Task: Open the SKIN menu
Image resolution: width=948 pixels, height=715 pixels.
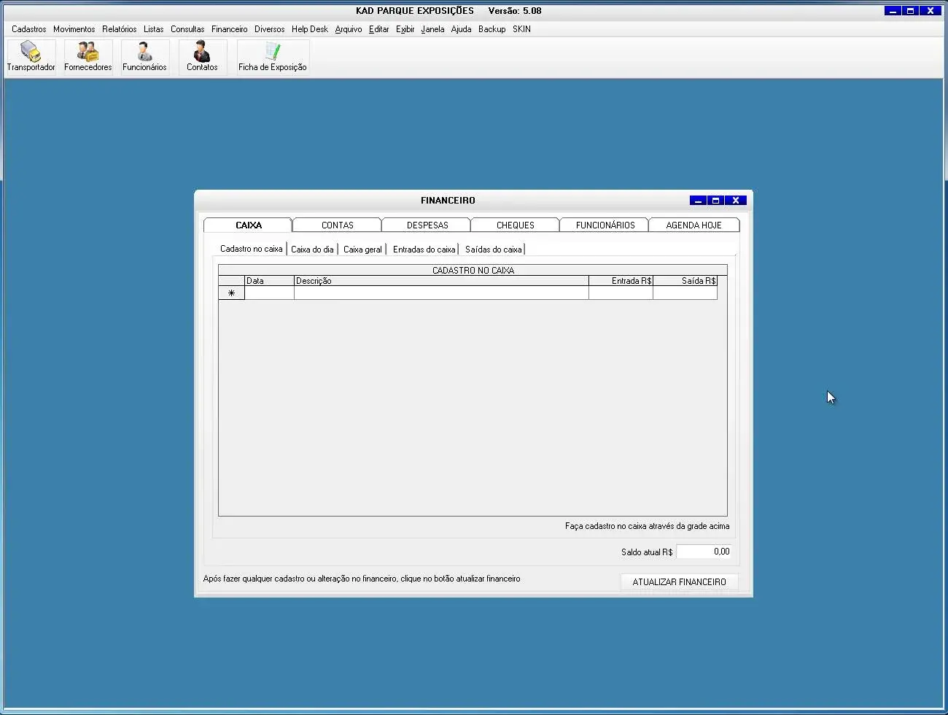Action: (x=521, y=29)
